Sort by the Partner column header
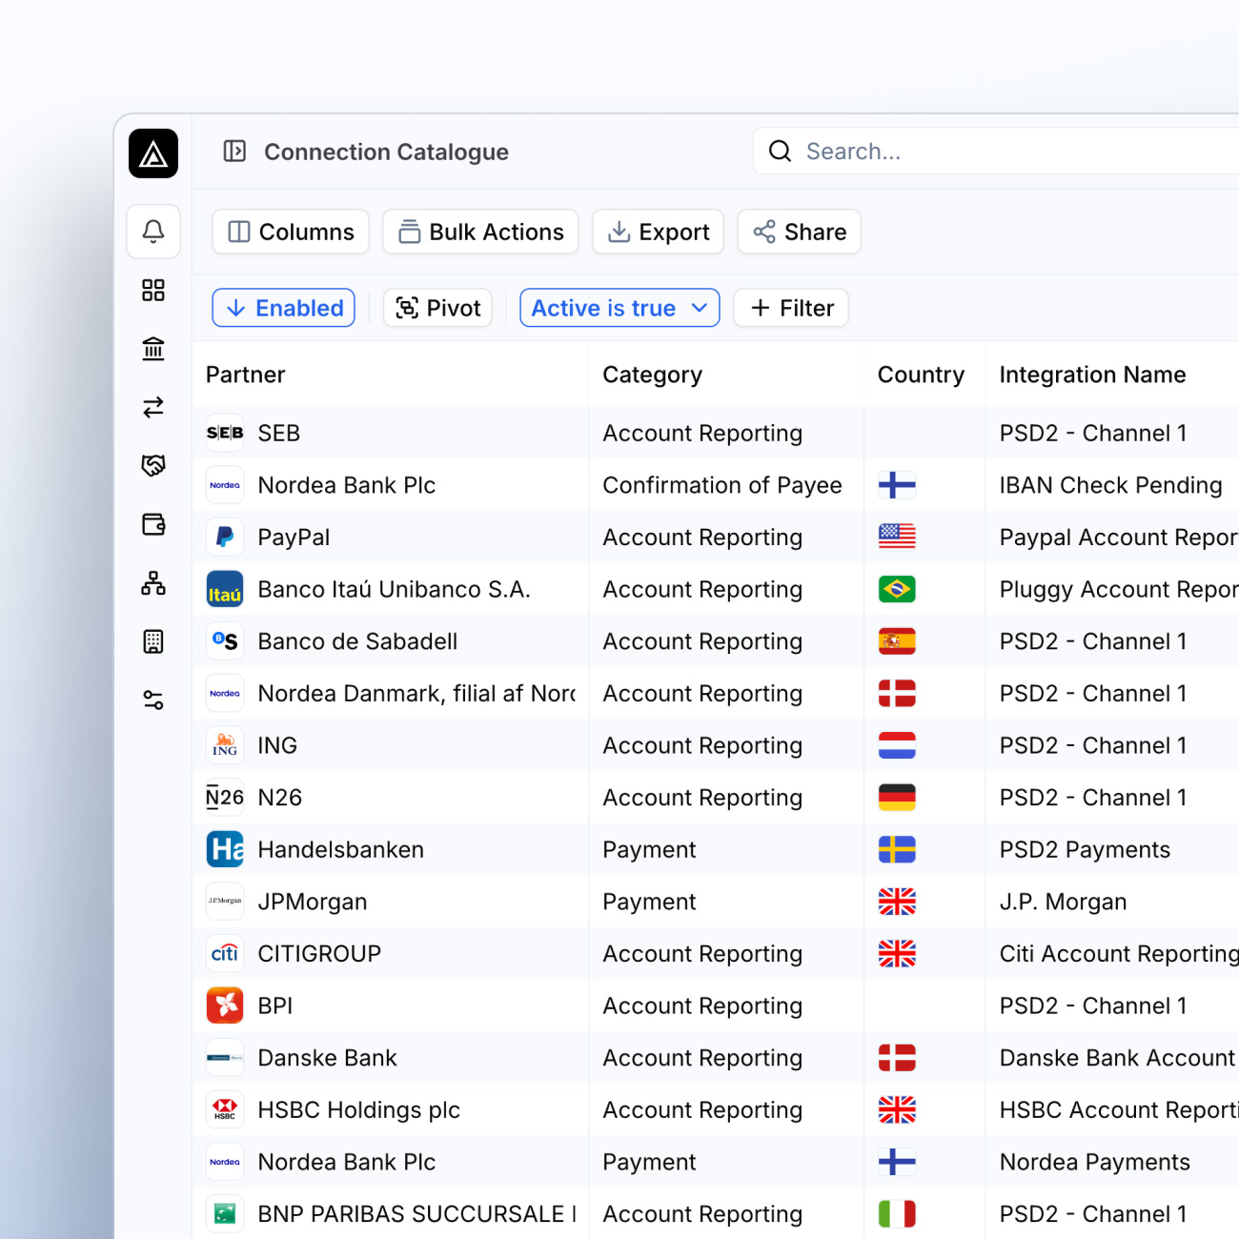This screenshot has height=1239, width=1239. point(246,375)
